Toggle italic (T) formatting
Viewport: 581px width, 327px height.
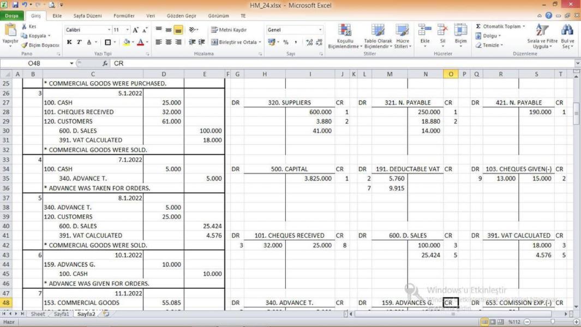79,42
